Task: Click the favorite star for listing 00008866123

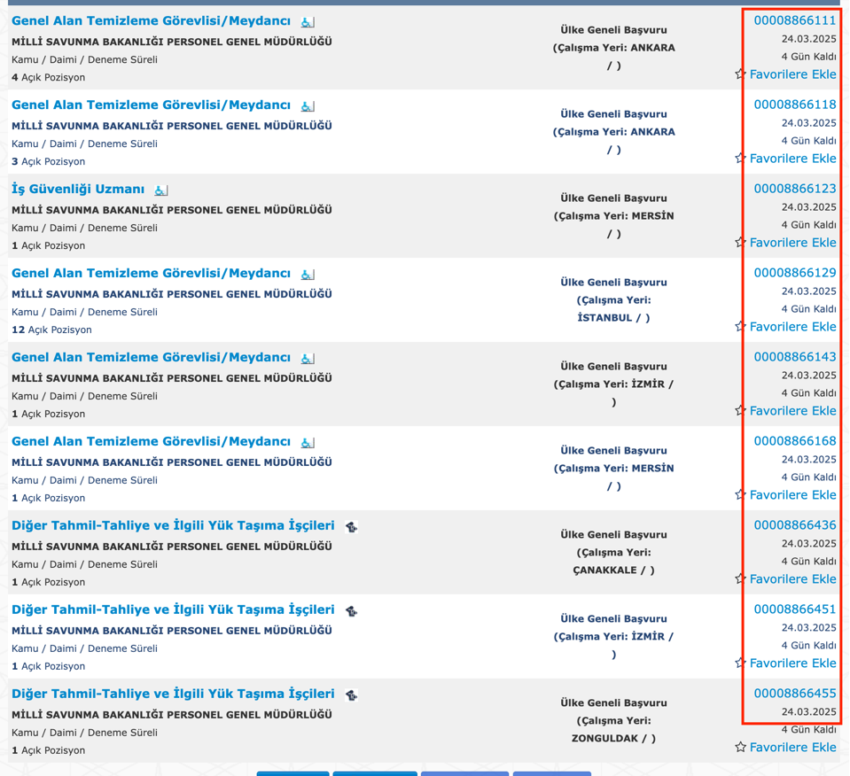Action: point(740,243)
